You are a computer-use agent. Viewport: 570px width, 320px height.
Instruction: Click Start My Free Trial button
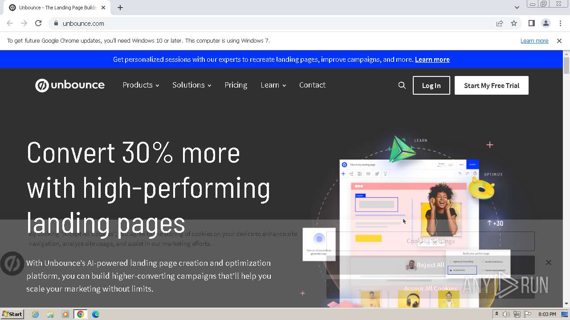coord(492,85)
